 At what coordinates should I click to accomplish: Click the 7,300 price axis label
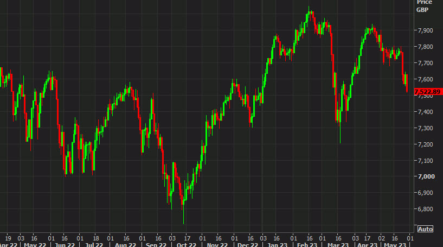(x=425, y=128)
